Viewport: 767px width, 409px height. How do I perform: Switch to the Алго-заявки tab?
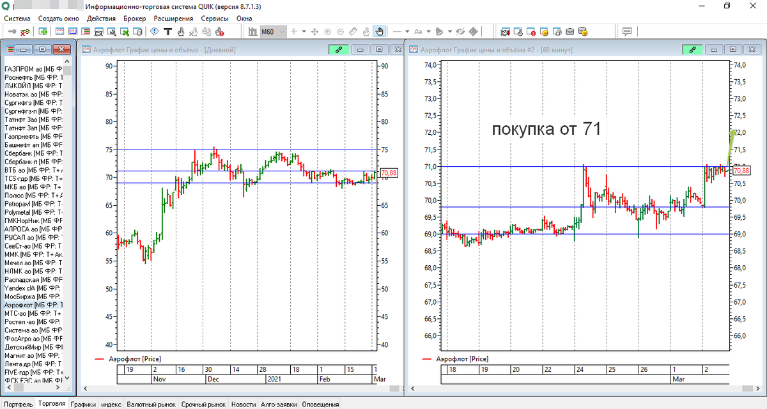pyautogui.click(x=279, y=404)
